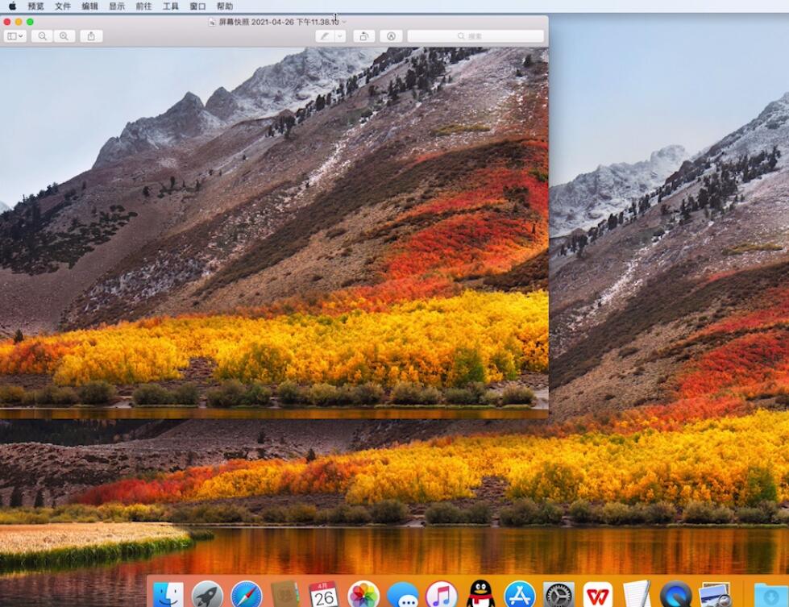Open the Photos app in Dock
This screenshot has width=789, height=607.
tap(363, 595)
